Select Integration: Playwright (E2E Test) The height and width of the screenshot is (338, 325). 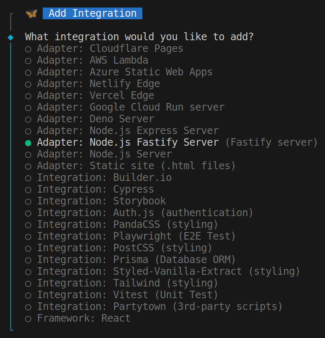[x=130, y=236]
